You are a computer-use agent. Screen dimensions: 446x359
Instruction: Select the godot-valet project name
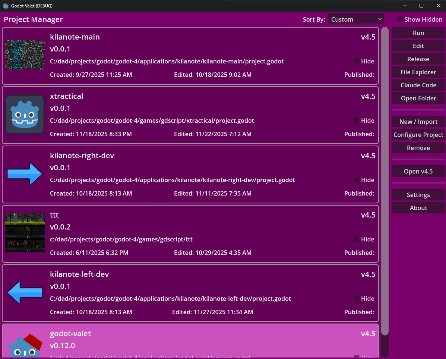(70, 334)
